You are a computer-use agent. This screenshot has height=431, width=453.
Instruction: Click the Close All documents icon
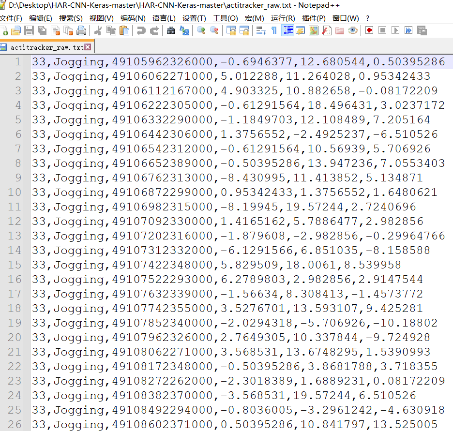[68, 30]
